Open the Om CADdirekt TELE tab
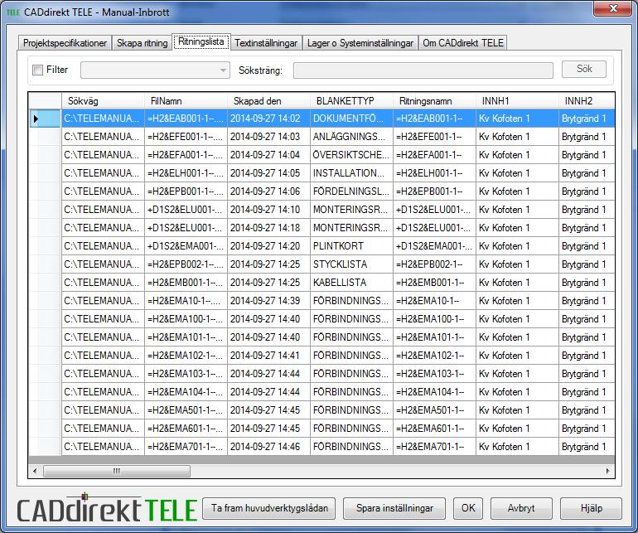This screenshot has height=533, width=638. [x=463, y=43]
